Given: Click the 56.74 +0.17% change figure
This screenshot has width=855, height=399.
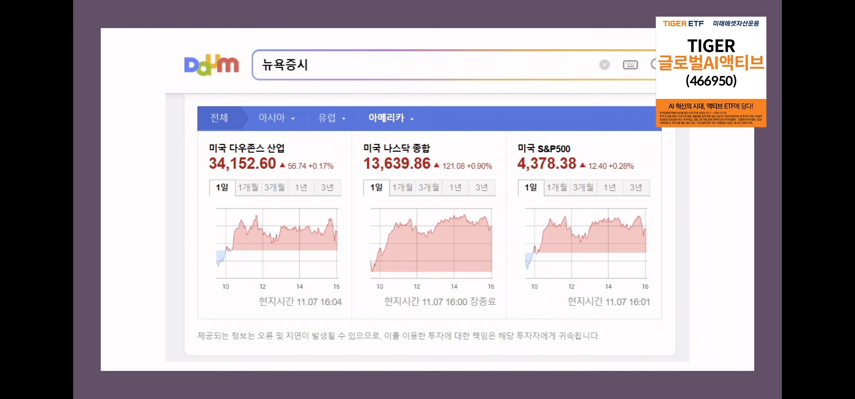Looking at the screenshot, I should tap(310, 166).
